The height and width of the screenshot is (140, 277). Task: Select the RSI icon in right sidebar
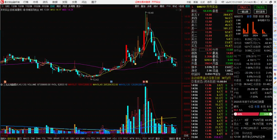click(275, 70)
